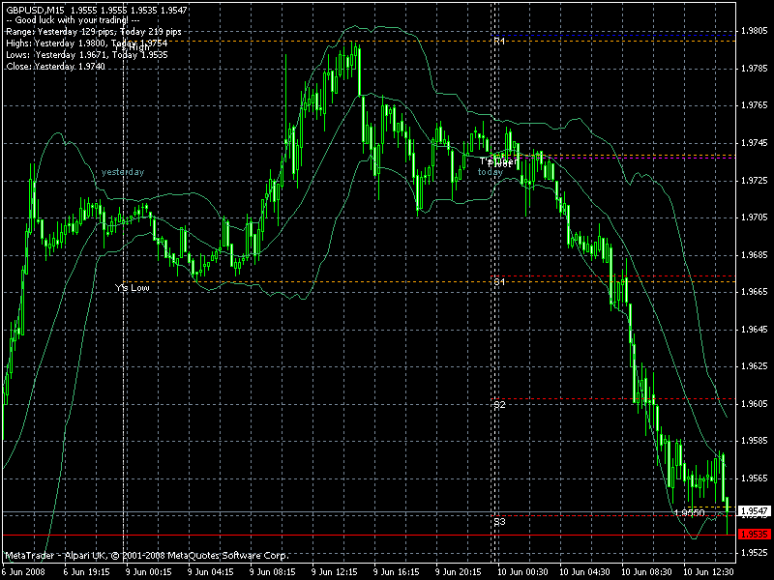The image size is (774, 580).
Task: Click the "today" period label
Action: (x=491, y=172)
